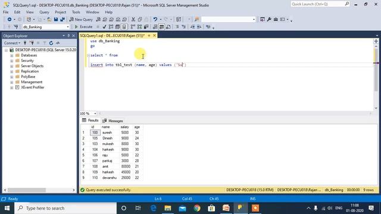This screenshot has width=381, height=214.
Task: Decrease indent of selected lines
Action: 192,27
